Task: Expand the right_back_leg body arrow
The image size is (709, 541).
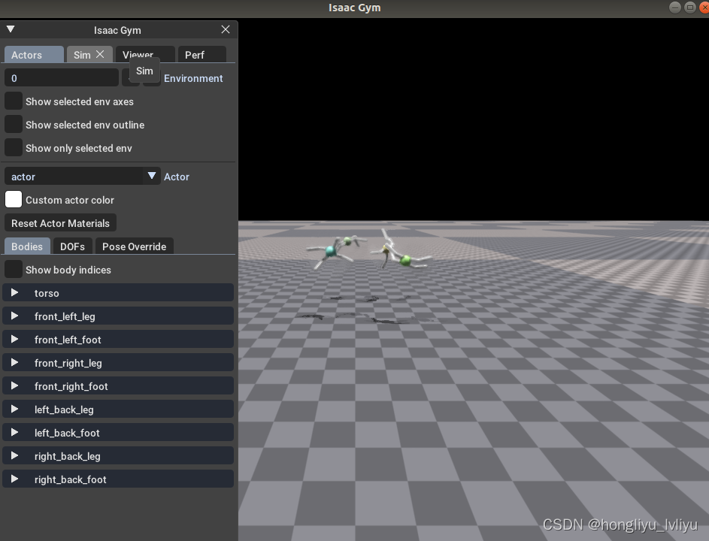Action: pyautogui.click(x=14, y=455)
